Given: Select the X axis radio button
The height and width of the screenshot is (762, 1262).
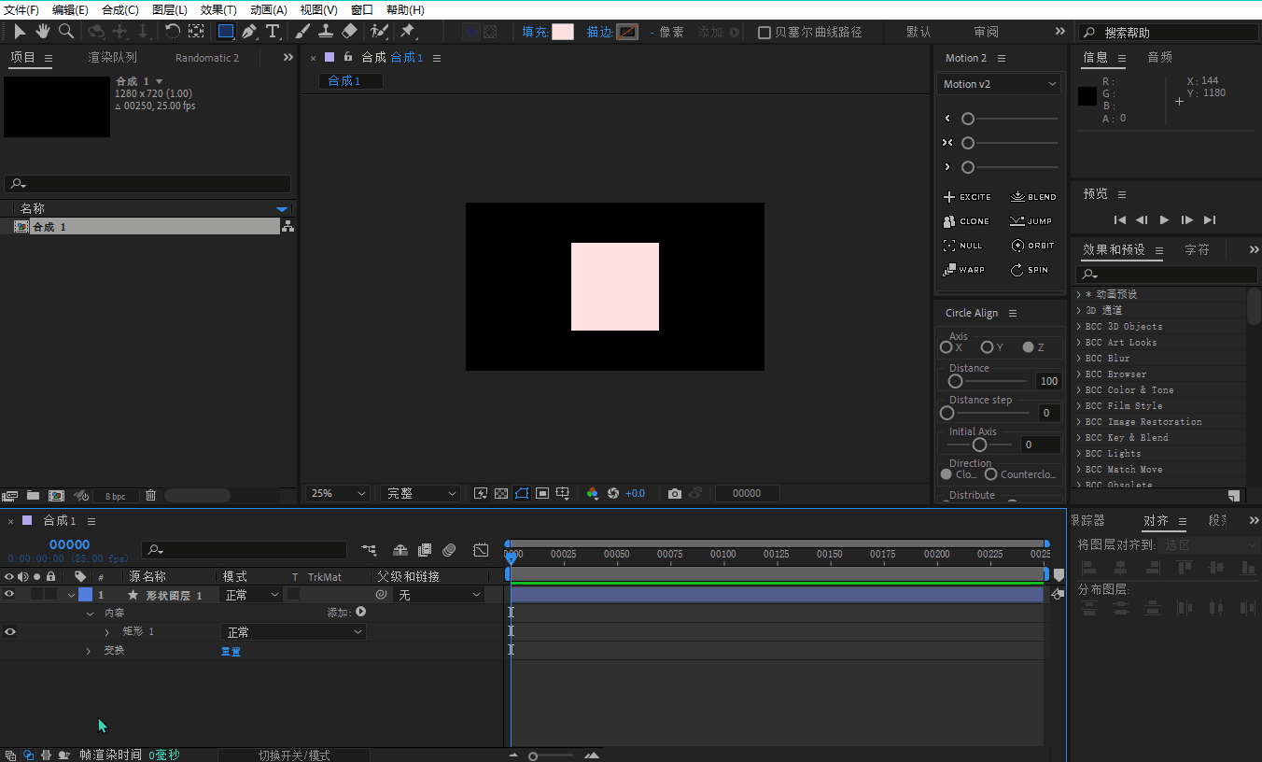Looking at the screenshot, I should [946, 347].
